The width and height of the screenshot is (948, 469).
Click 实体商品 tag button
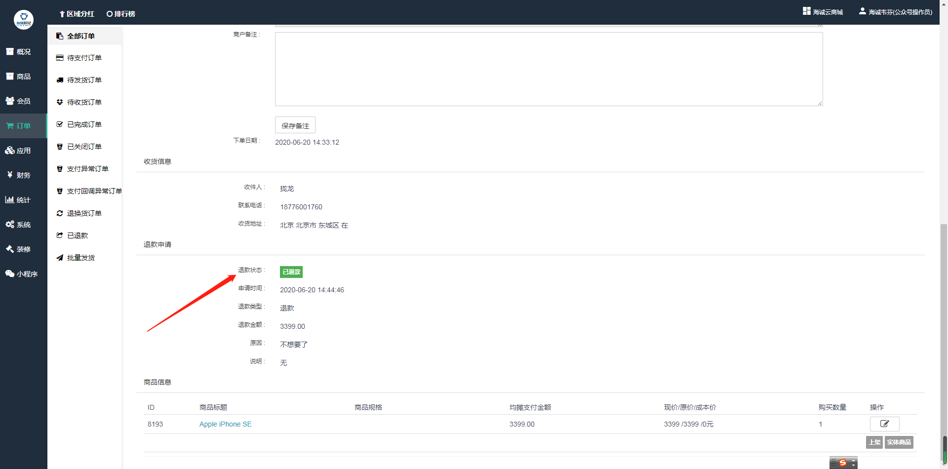click(899, 442)
